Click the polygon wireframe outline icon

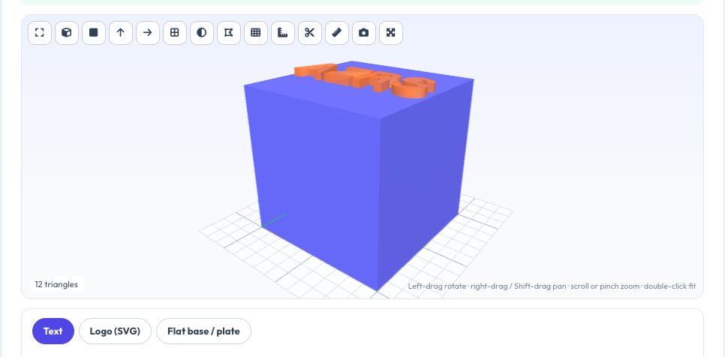tap(229, 33)
